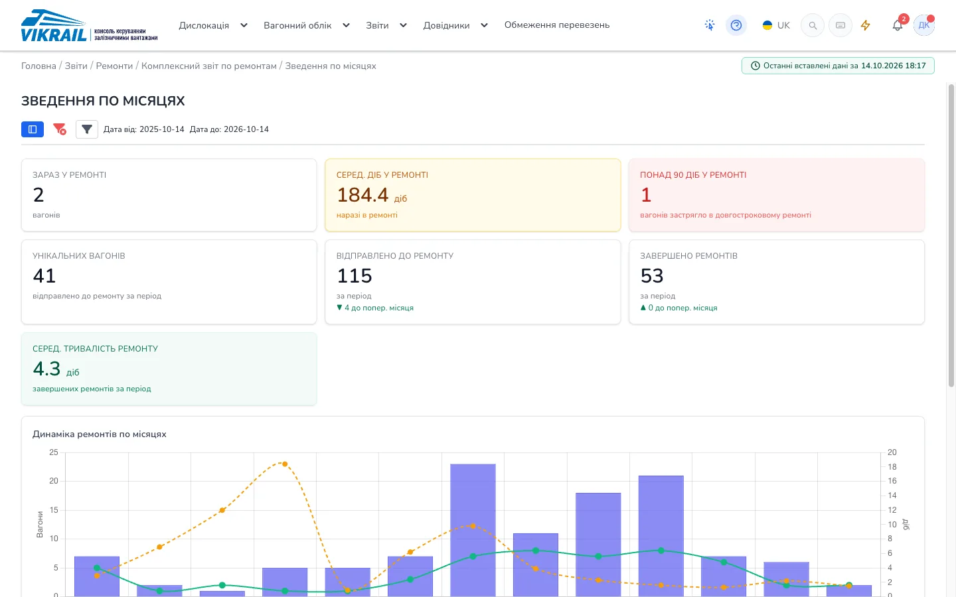
Task: Click the ВІДПРАВЛЕНО ДО РЕМОНТУ value 115
Action: click(x=355, y=276)
